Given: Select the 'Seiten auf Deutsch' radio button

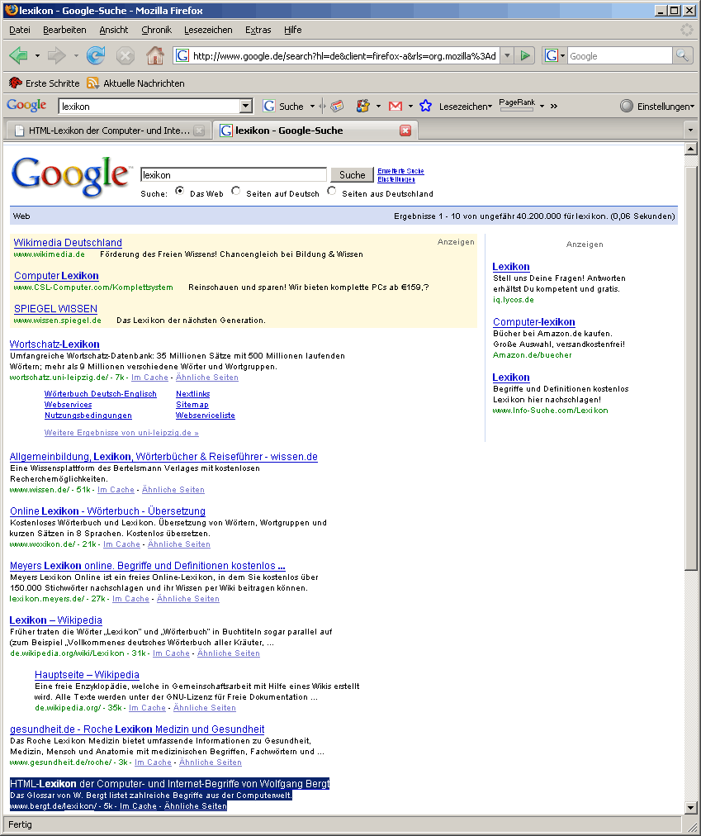Looking at the screenshot, I should [234, 191].
